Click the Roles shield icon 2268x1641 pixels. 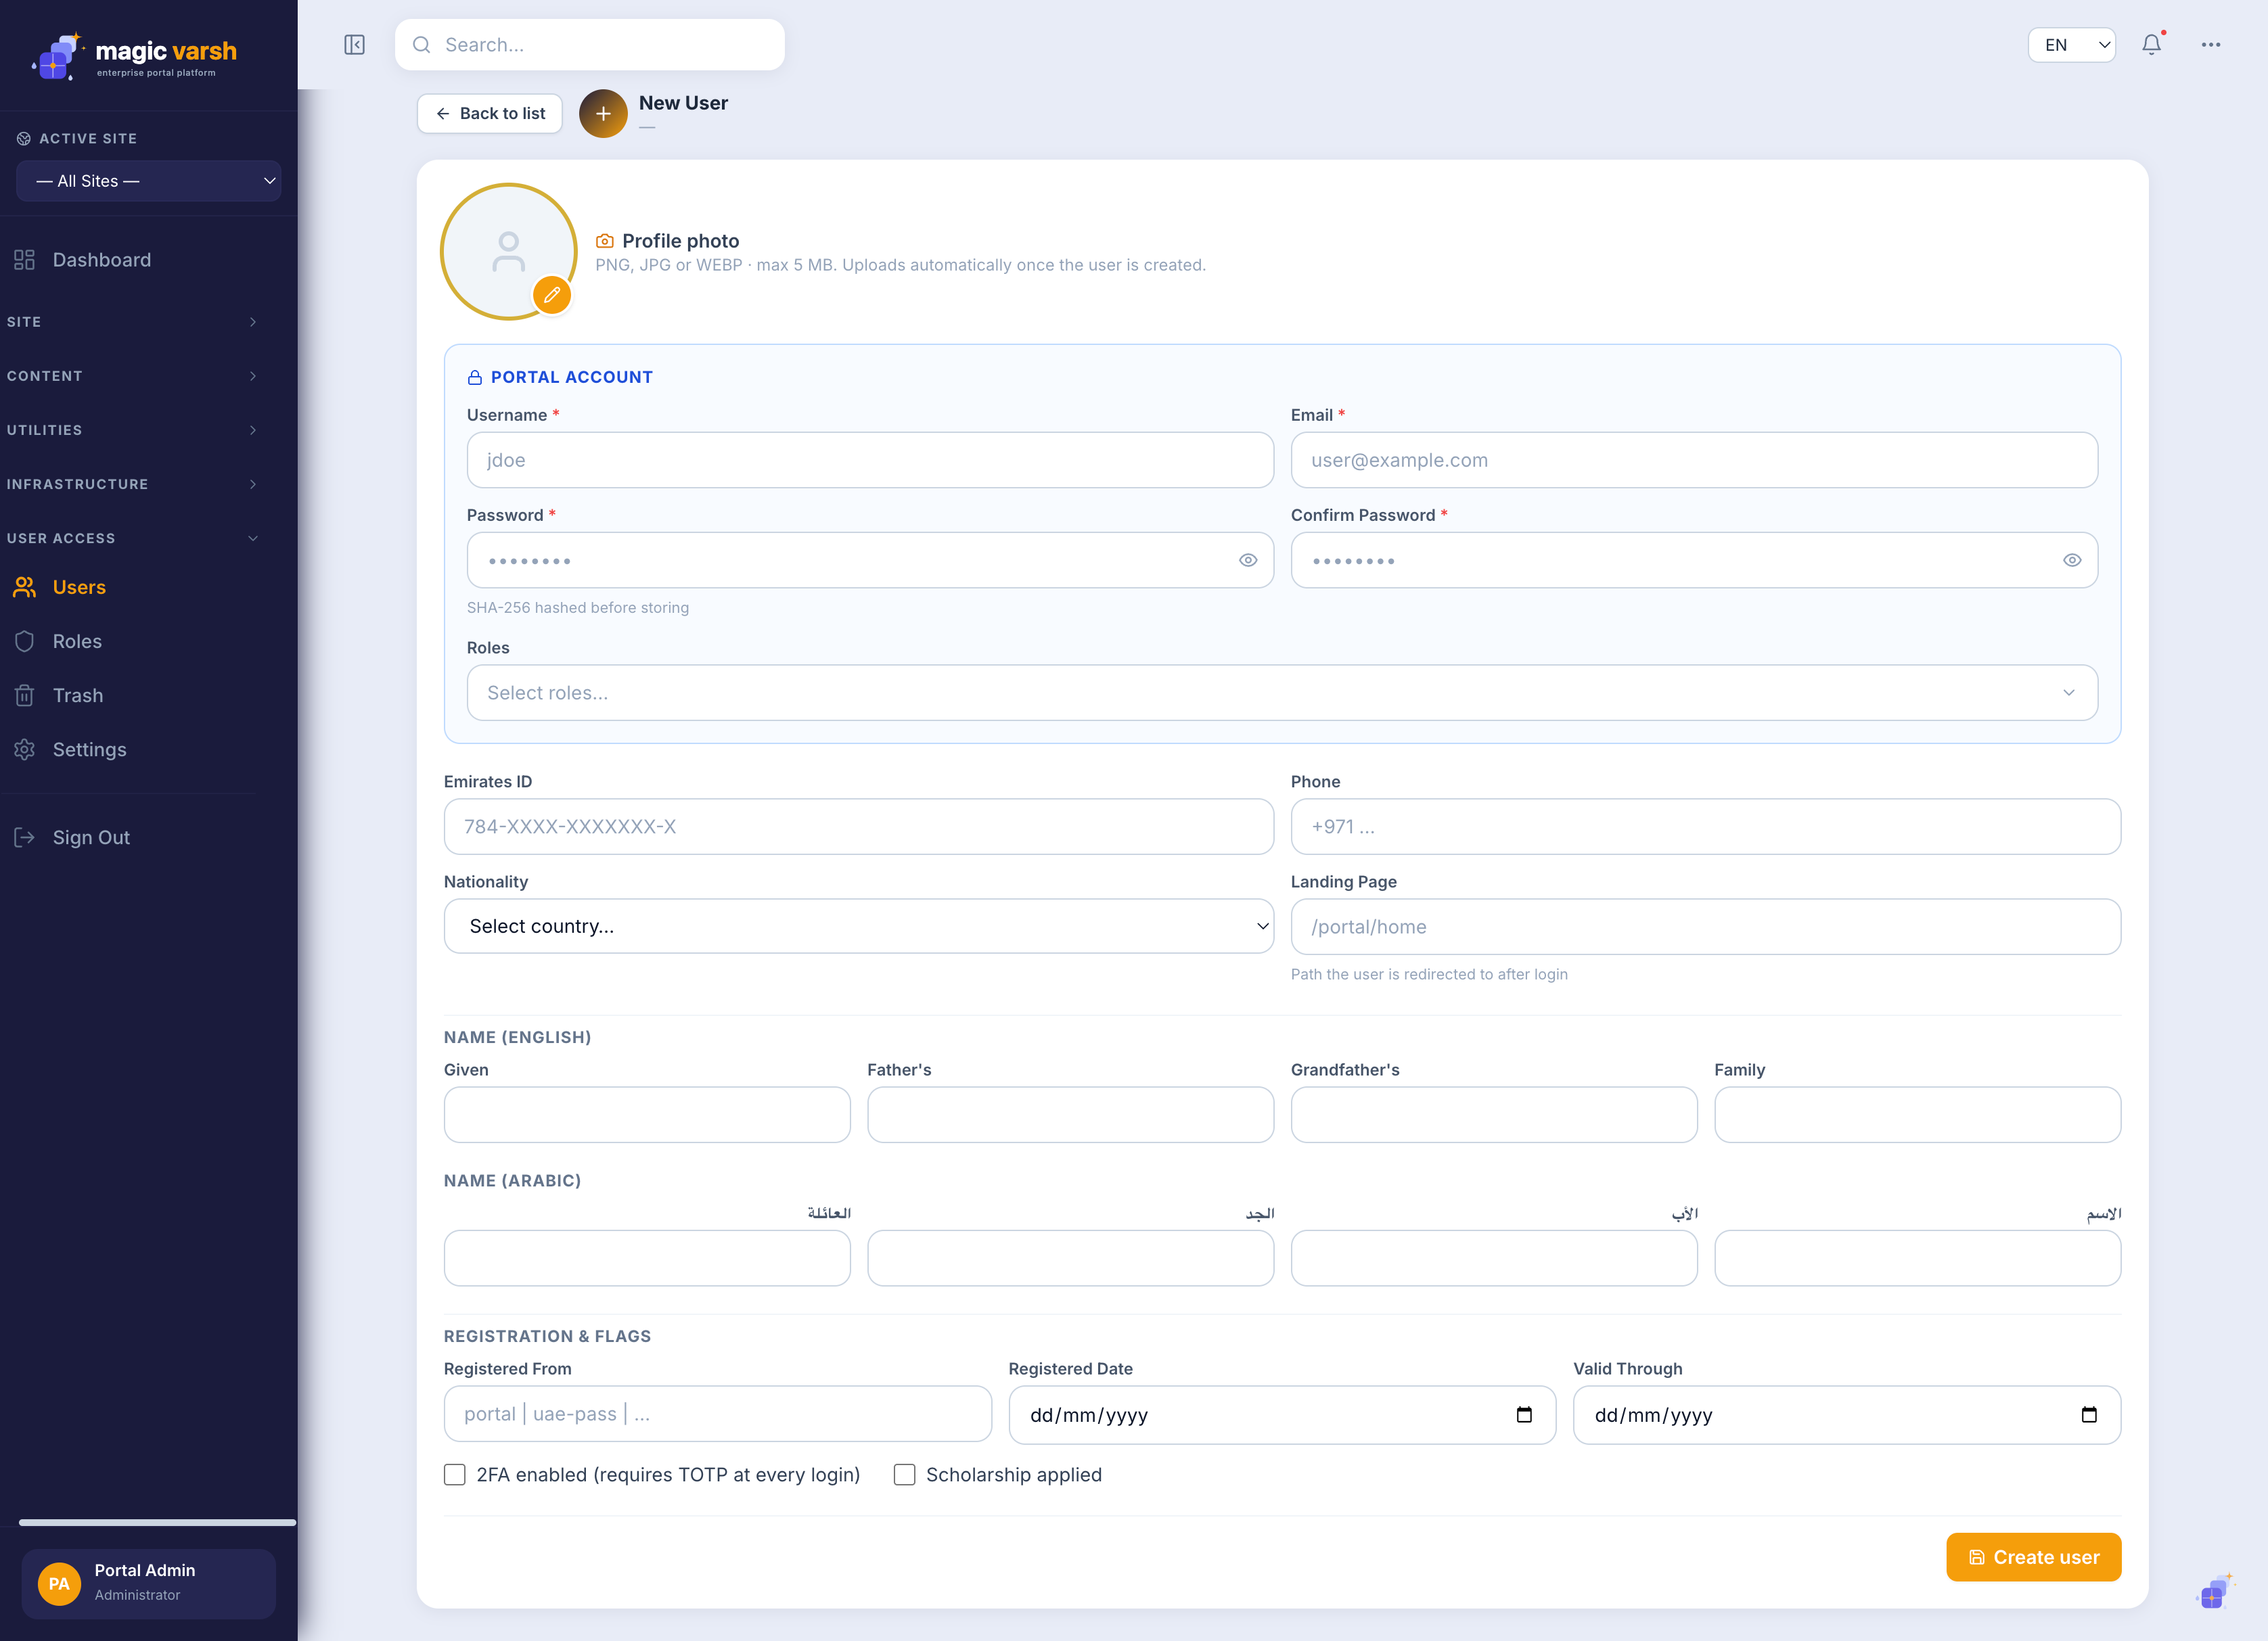[25, 641]
